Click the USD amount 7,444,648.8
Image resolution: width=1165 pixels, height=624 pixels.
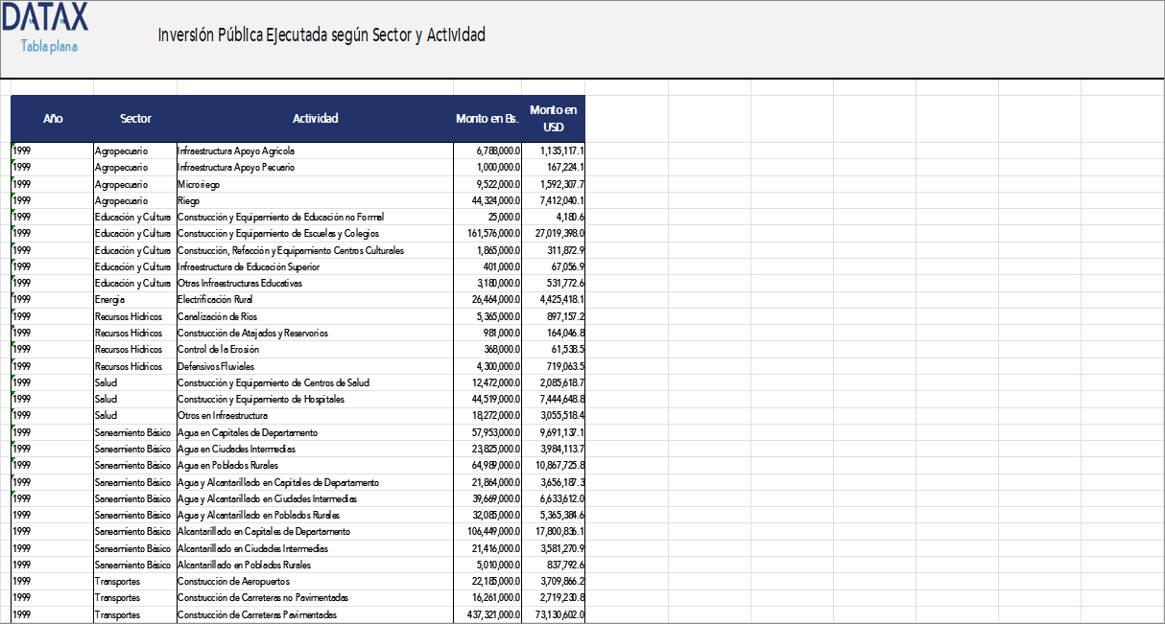tap(554, 399)
